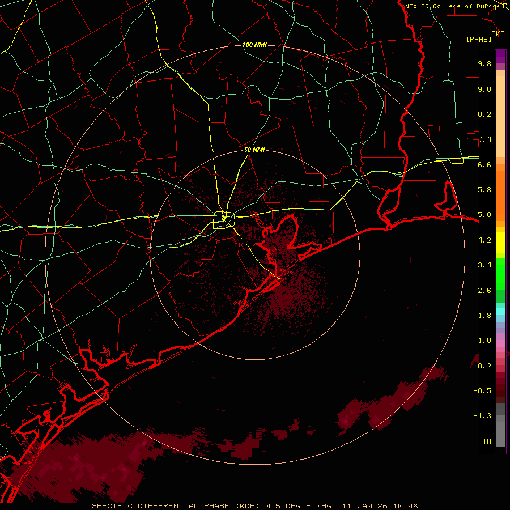
Task: Pick the yellow segment of the color bar
Action: (x=500, y=243)
